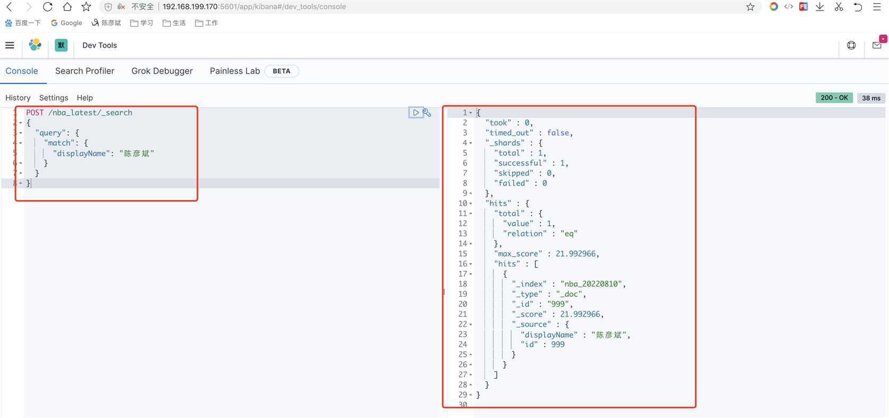Click the "_id" : "999" response line
The image size is (889, 418).
[542, 304]
